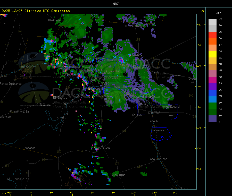Select the blue 35 dBZ legend swatch
Screen dimensions: 232x196
tap(212, 93)
